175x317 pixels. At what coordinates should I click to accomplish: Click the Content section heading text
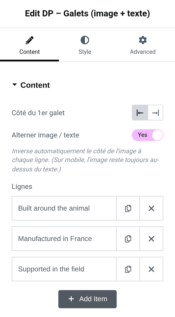pos(35,85)
